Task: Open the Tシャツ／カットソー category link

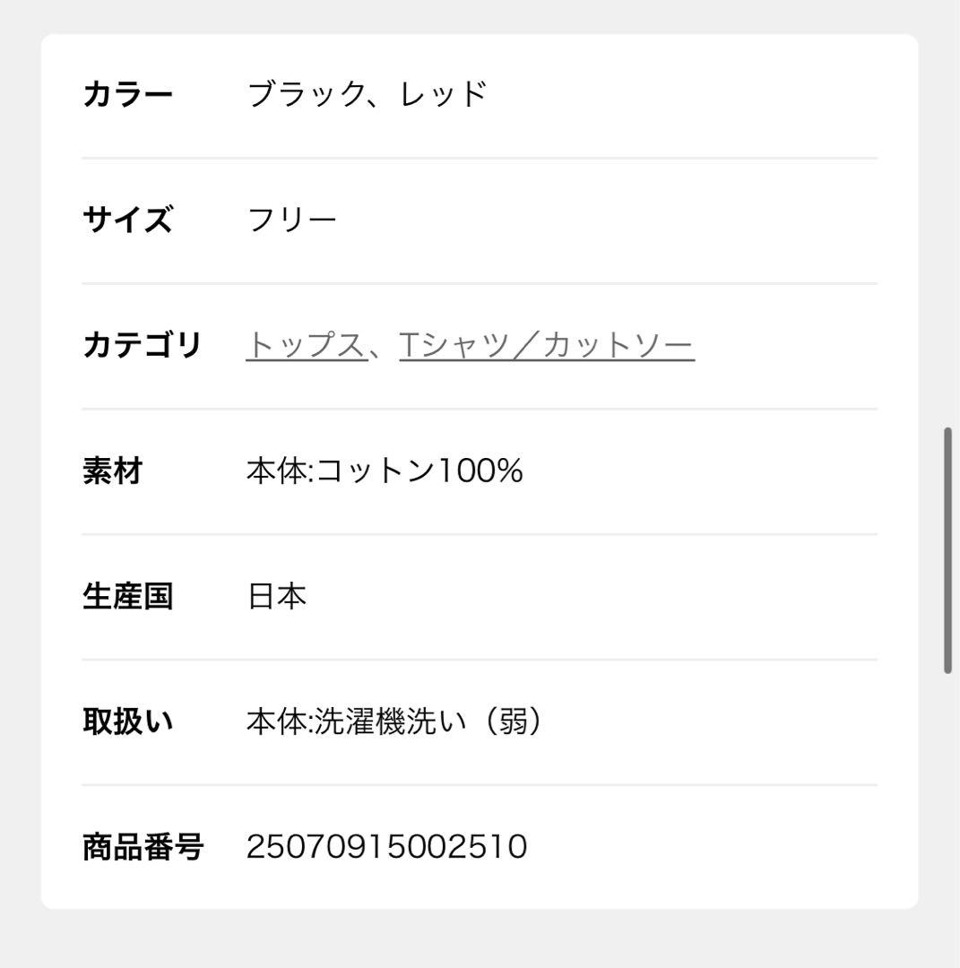Action: 547,342
